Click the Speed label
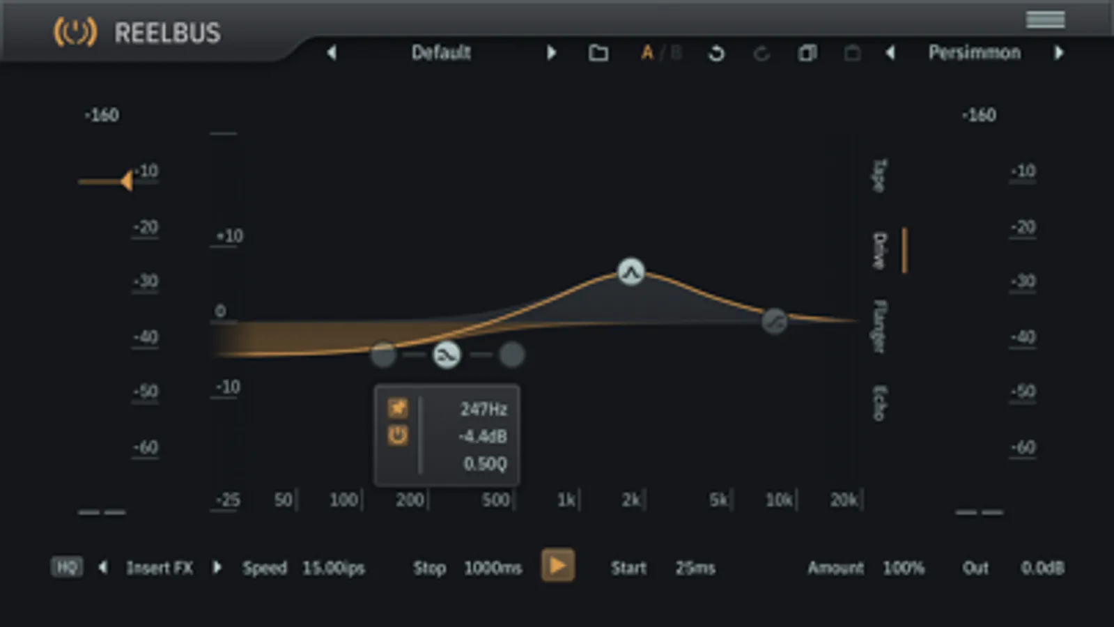 coord(265,568)
